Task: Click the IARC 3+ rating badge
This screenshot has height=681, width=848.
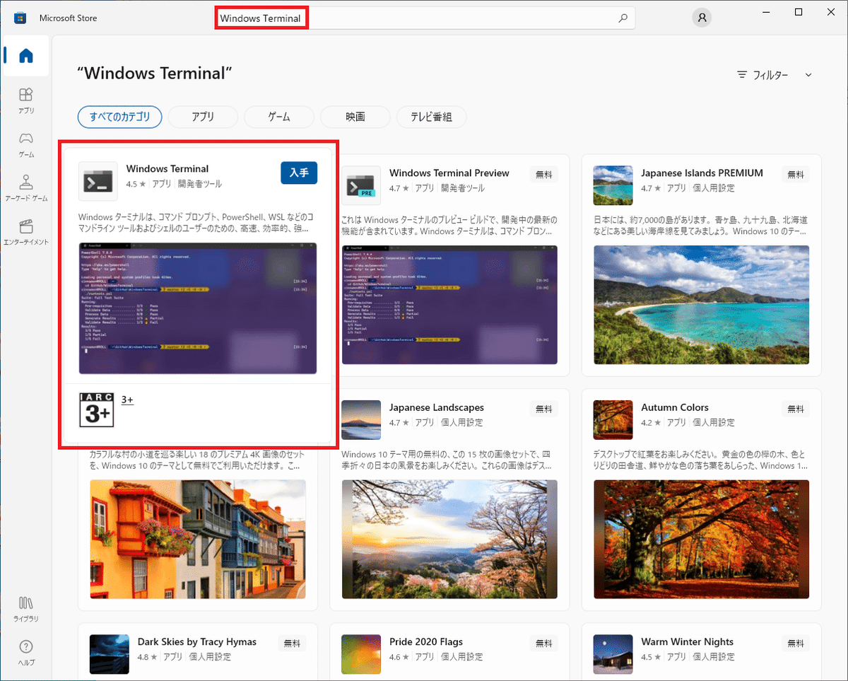Action: click(97, 410)
